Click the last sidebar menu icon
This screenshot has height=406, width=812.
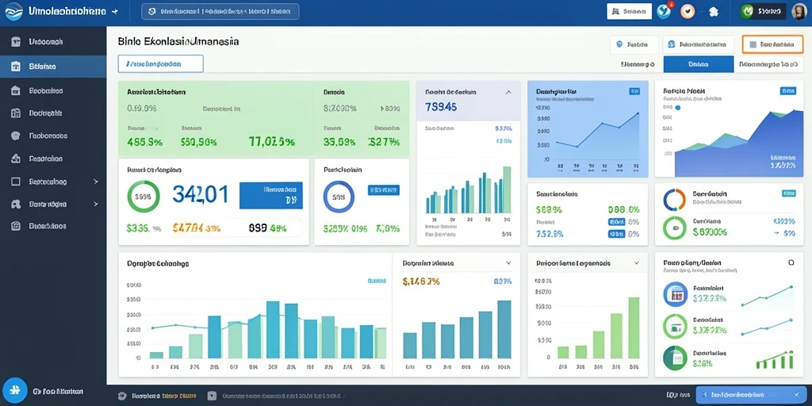coord(16,226)
